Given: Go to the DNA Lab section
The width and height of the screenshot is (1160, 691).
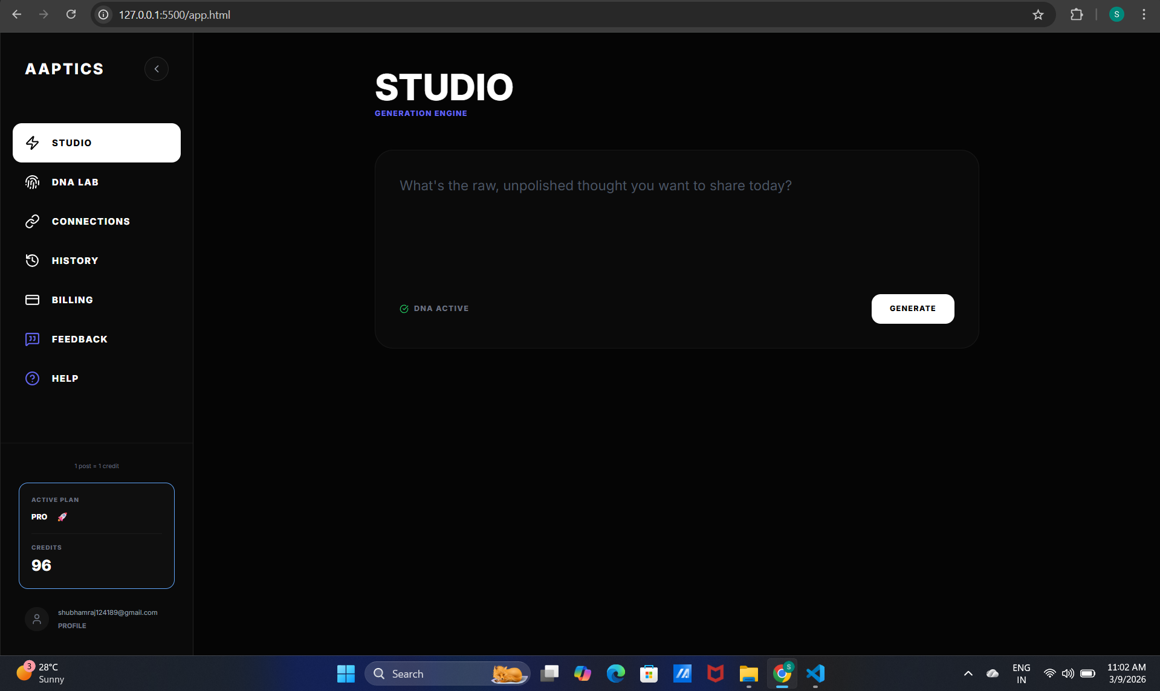Looking at the screenshot, I should click(x=97, y=182).
